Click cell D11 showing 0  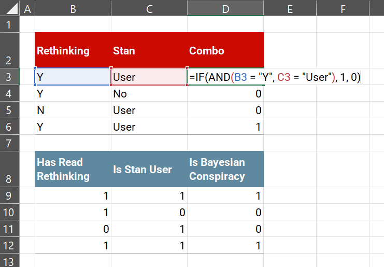[x=225, y=229]
